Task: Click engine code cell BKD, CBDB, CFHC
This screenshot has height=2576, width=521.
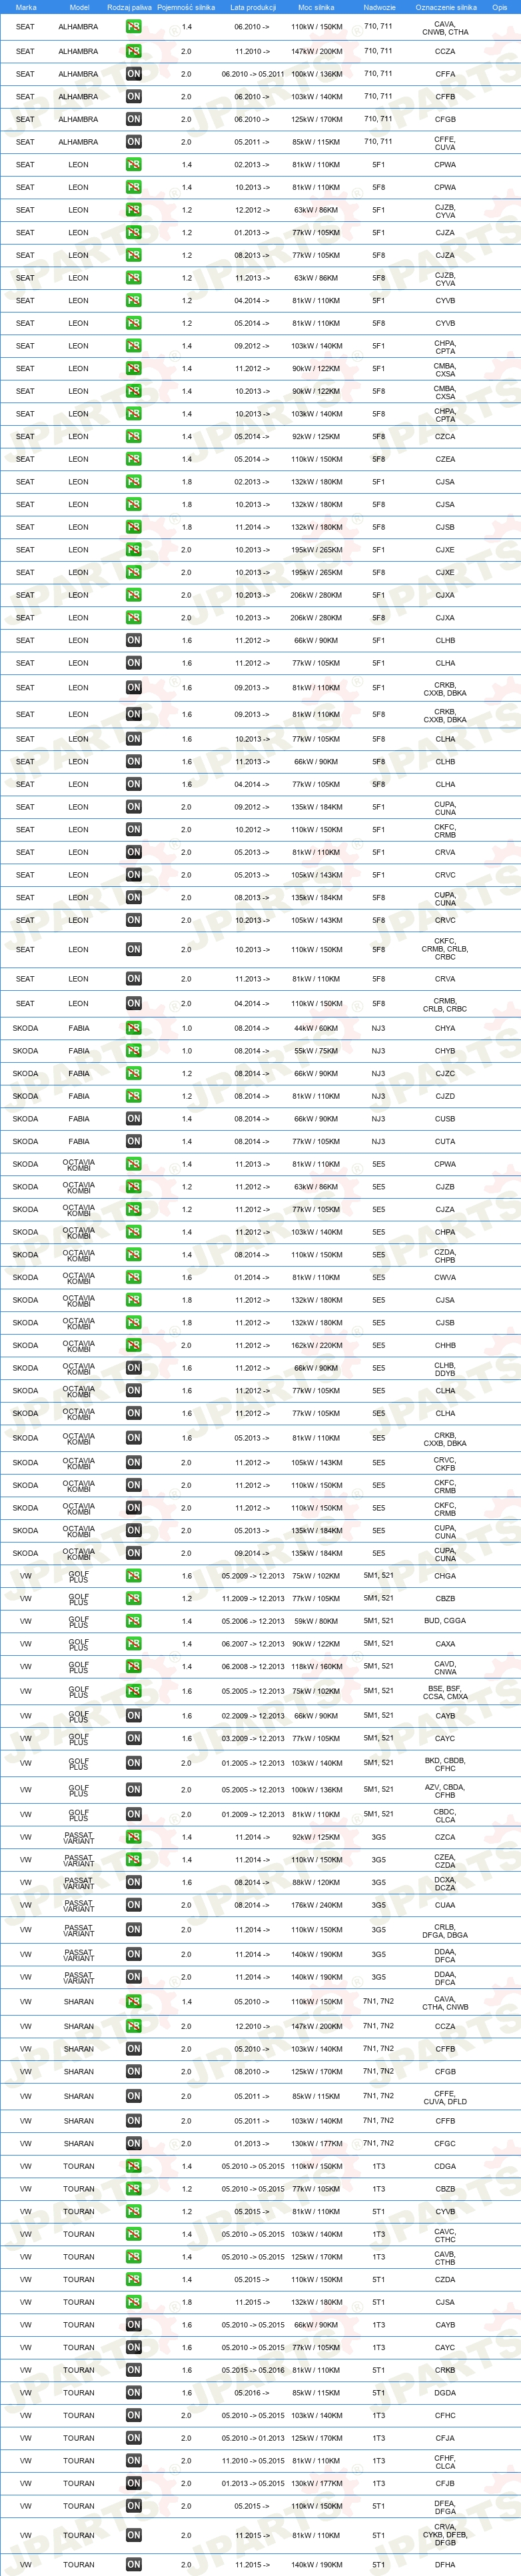Action: click(x=445, y=1764)
